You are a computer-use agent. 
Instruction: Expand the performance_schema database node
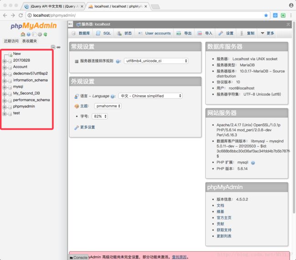click(x=5, y=100)
